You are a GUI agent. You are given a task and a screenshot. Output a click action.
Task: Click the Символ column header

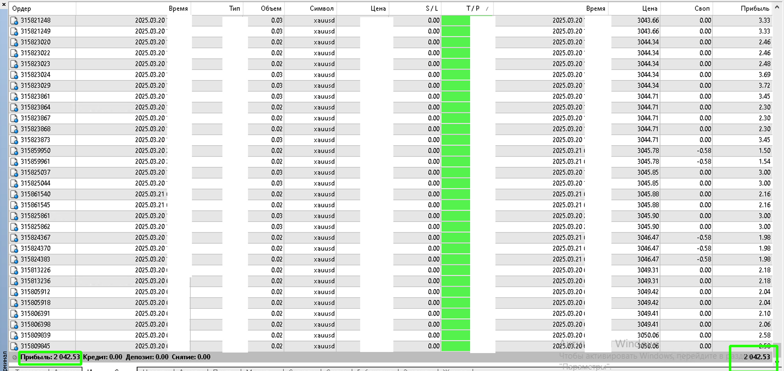click(321, 8)
